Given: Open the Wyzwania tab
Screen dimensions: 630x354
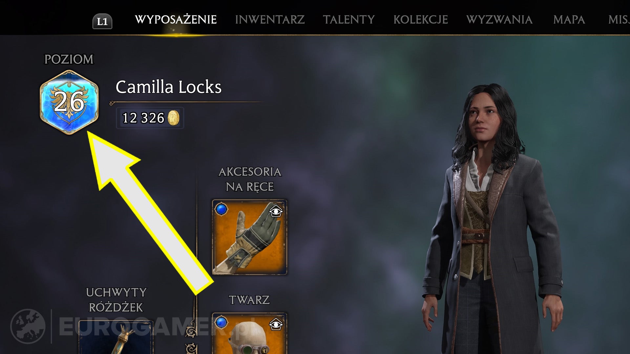Looking at the screenshot, I should 499,20.
